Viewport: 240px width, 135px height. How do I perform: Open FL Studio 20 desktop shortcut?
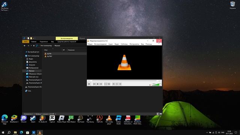point(43,119)
